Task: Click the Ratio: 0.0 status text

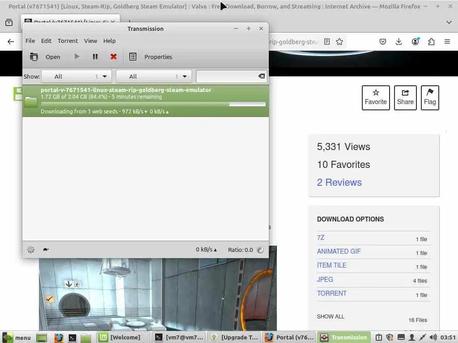Action: point(240,250)
